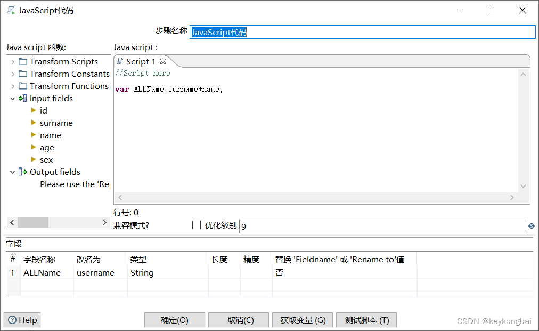Expand the Transform Functions folder
This screenshot has height=331, width=539.
[12, 86]
